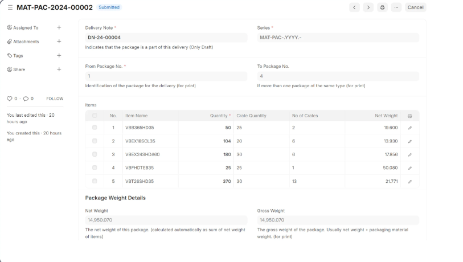This screenshot has height=262, width=463.
Task: Open edit for row VBT26SHD35
Action: click(x=409, y=181)
